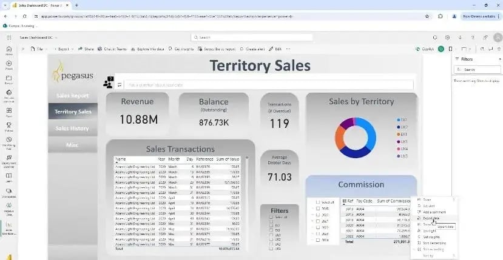This screenshot has width=503, height=260.
Task: Open the app launcher grid icon
Action: pos(9,38)
